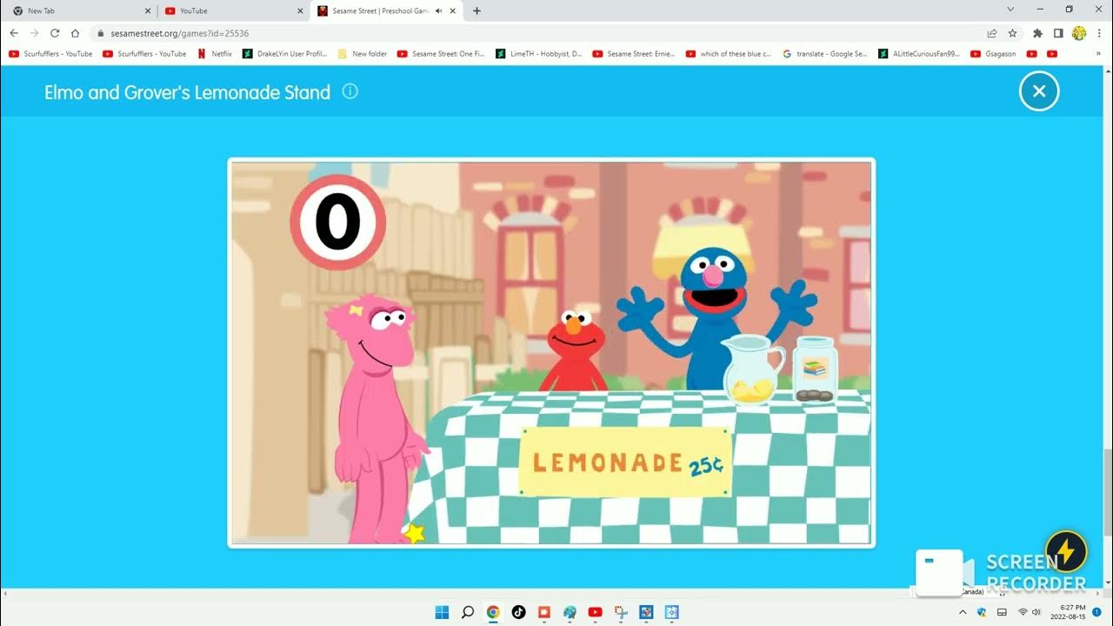This screenshot has height=626, width=1113.
Task: Expand the tab search chevron
Action: point(1010,10)
